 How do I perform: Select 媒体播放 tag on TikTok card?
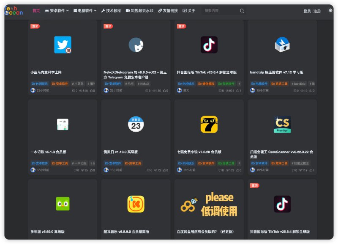coord(206,83)
